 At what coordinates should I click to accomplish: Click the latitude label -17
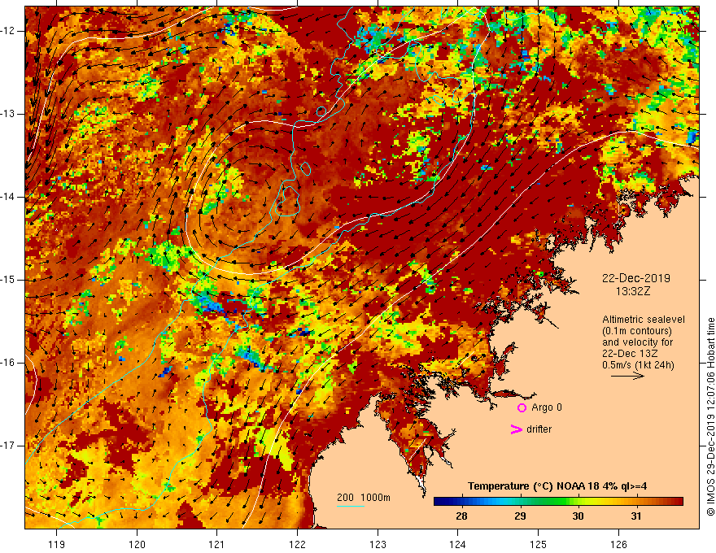8,446
